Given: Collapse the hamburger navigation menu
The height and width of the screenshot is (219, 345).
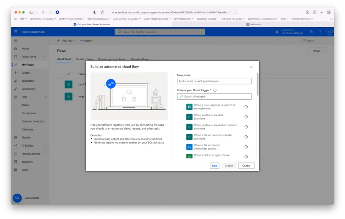Looking at the screenshot, I should (x=15, y=41).
